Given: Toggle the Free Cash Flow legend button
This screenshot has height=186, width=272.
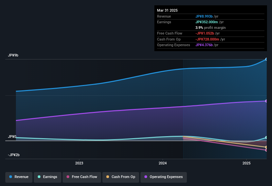Looking at the screenshot, I should (82, 177).
